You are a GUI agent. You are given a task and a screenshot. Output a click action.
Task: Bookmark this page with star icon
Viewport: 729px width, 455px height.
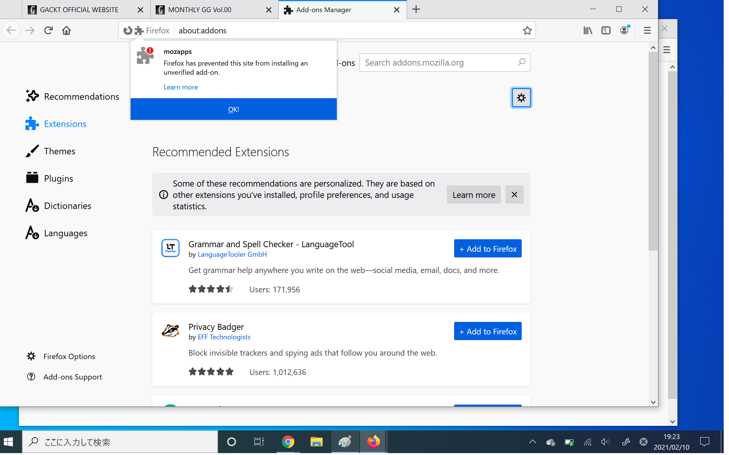(527, 30)
